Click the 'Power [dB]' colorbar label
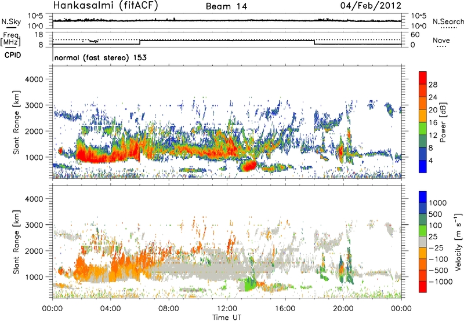The height and width of the screenshot is (321, 464). click(443, 122)
